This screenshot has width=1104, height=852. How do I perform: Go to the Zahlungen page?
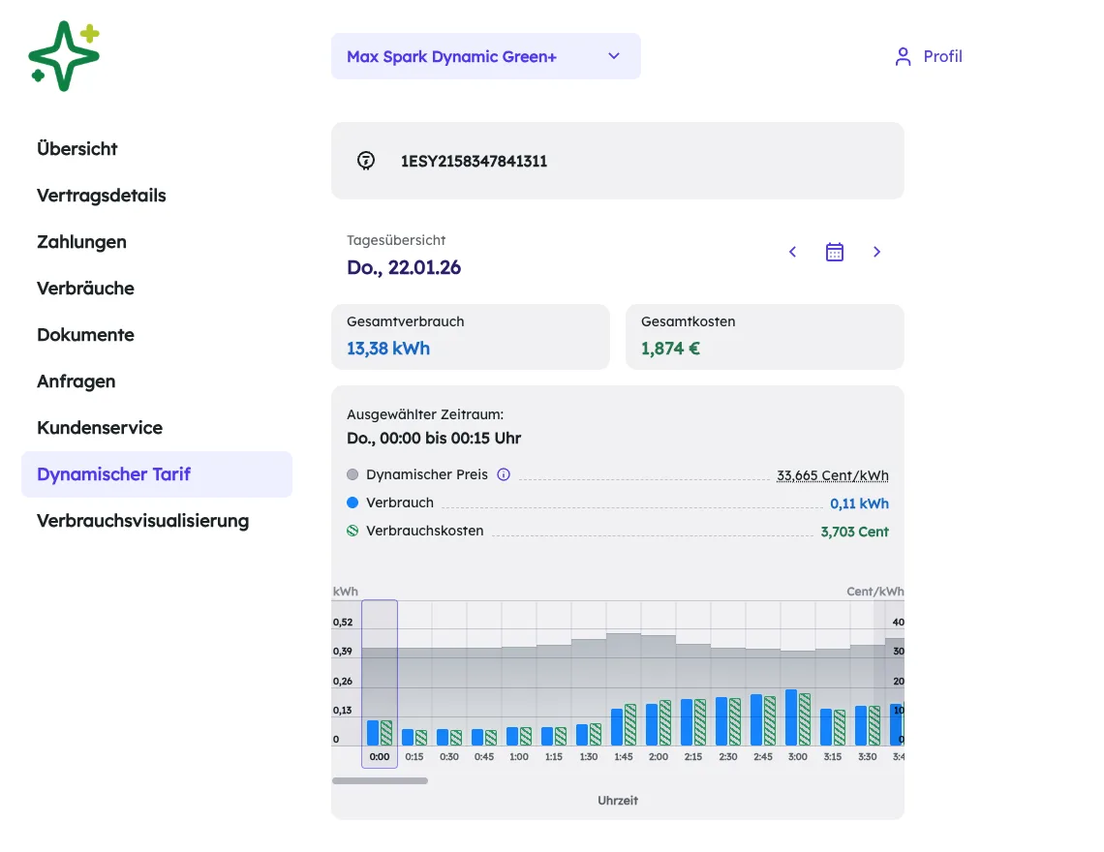pos(81,241)
